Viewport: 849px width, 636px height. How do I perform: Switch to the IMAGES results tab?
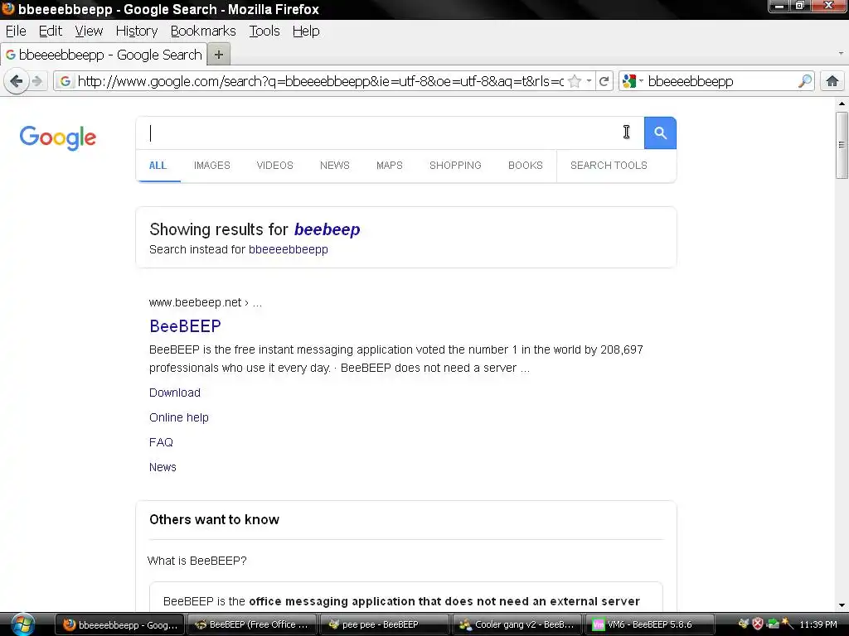click(211, 166)
